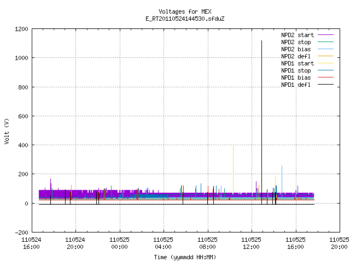The image size is (350, 262).
Task: Click the 110524 16:00 x-axis label
Action: (32, 243)
